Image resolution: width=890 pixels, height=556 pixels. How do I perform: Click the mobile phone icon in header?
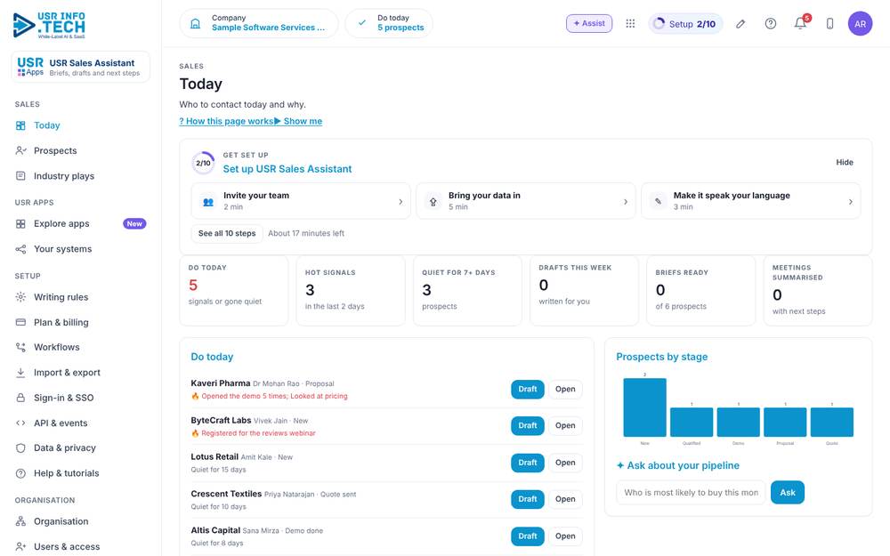[x=829, y=23]
